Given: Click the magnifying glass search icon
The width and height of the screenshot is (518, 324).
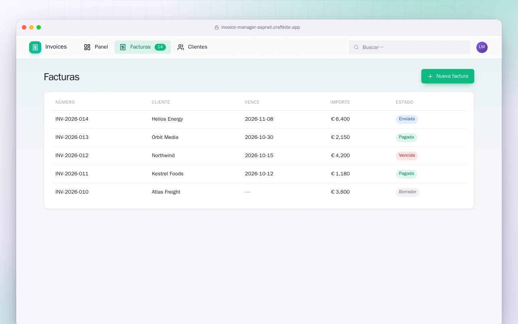Looking at the screenshot, I should pyautogui.click(x=357, y=47).
